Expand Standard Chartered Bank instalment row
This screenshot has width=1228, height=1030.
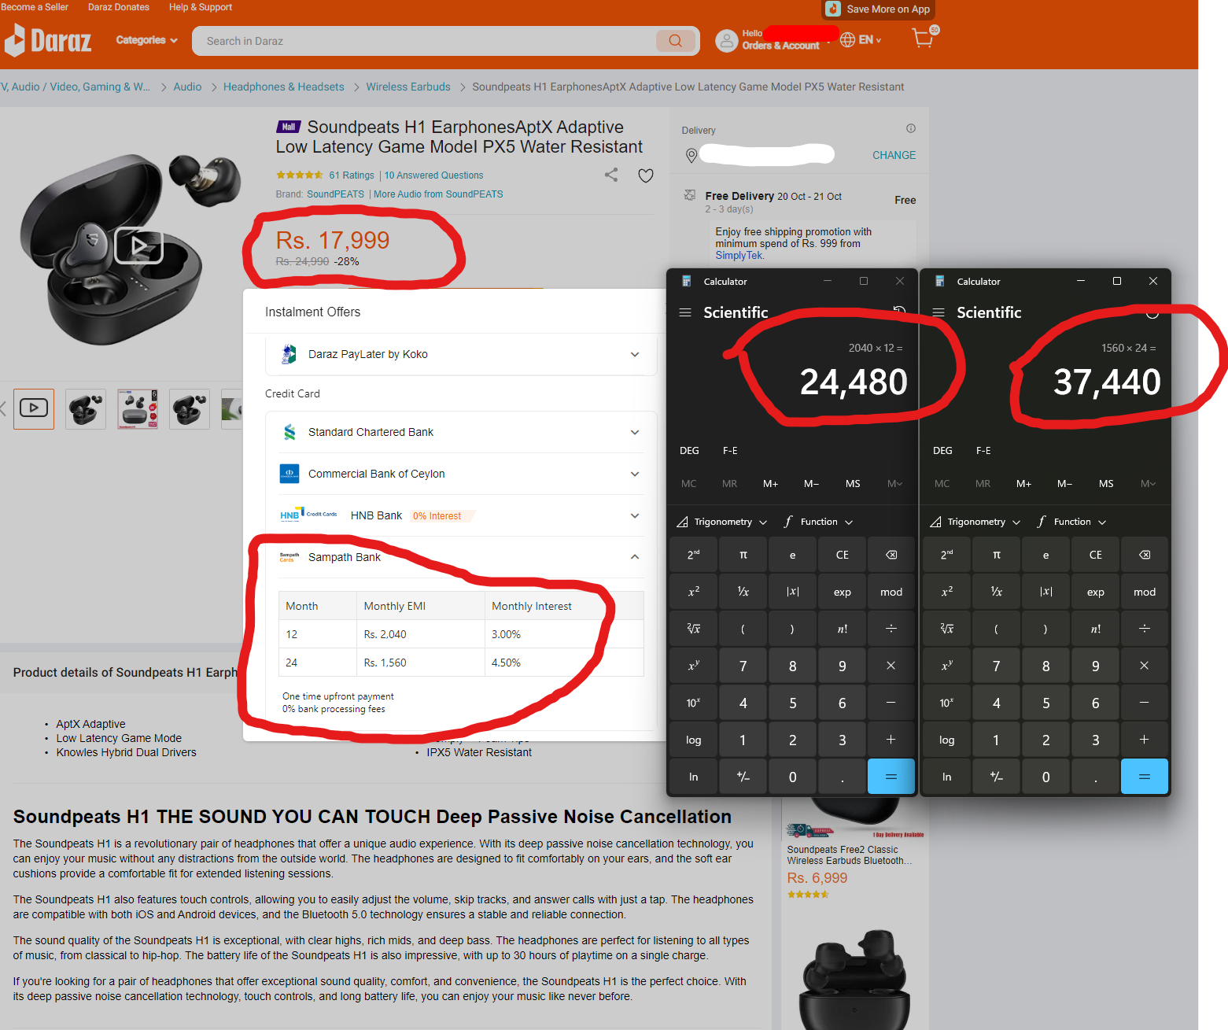461,432
